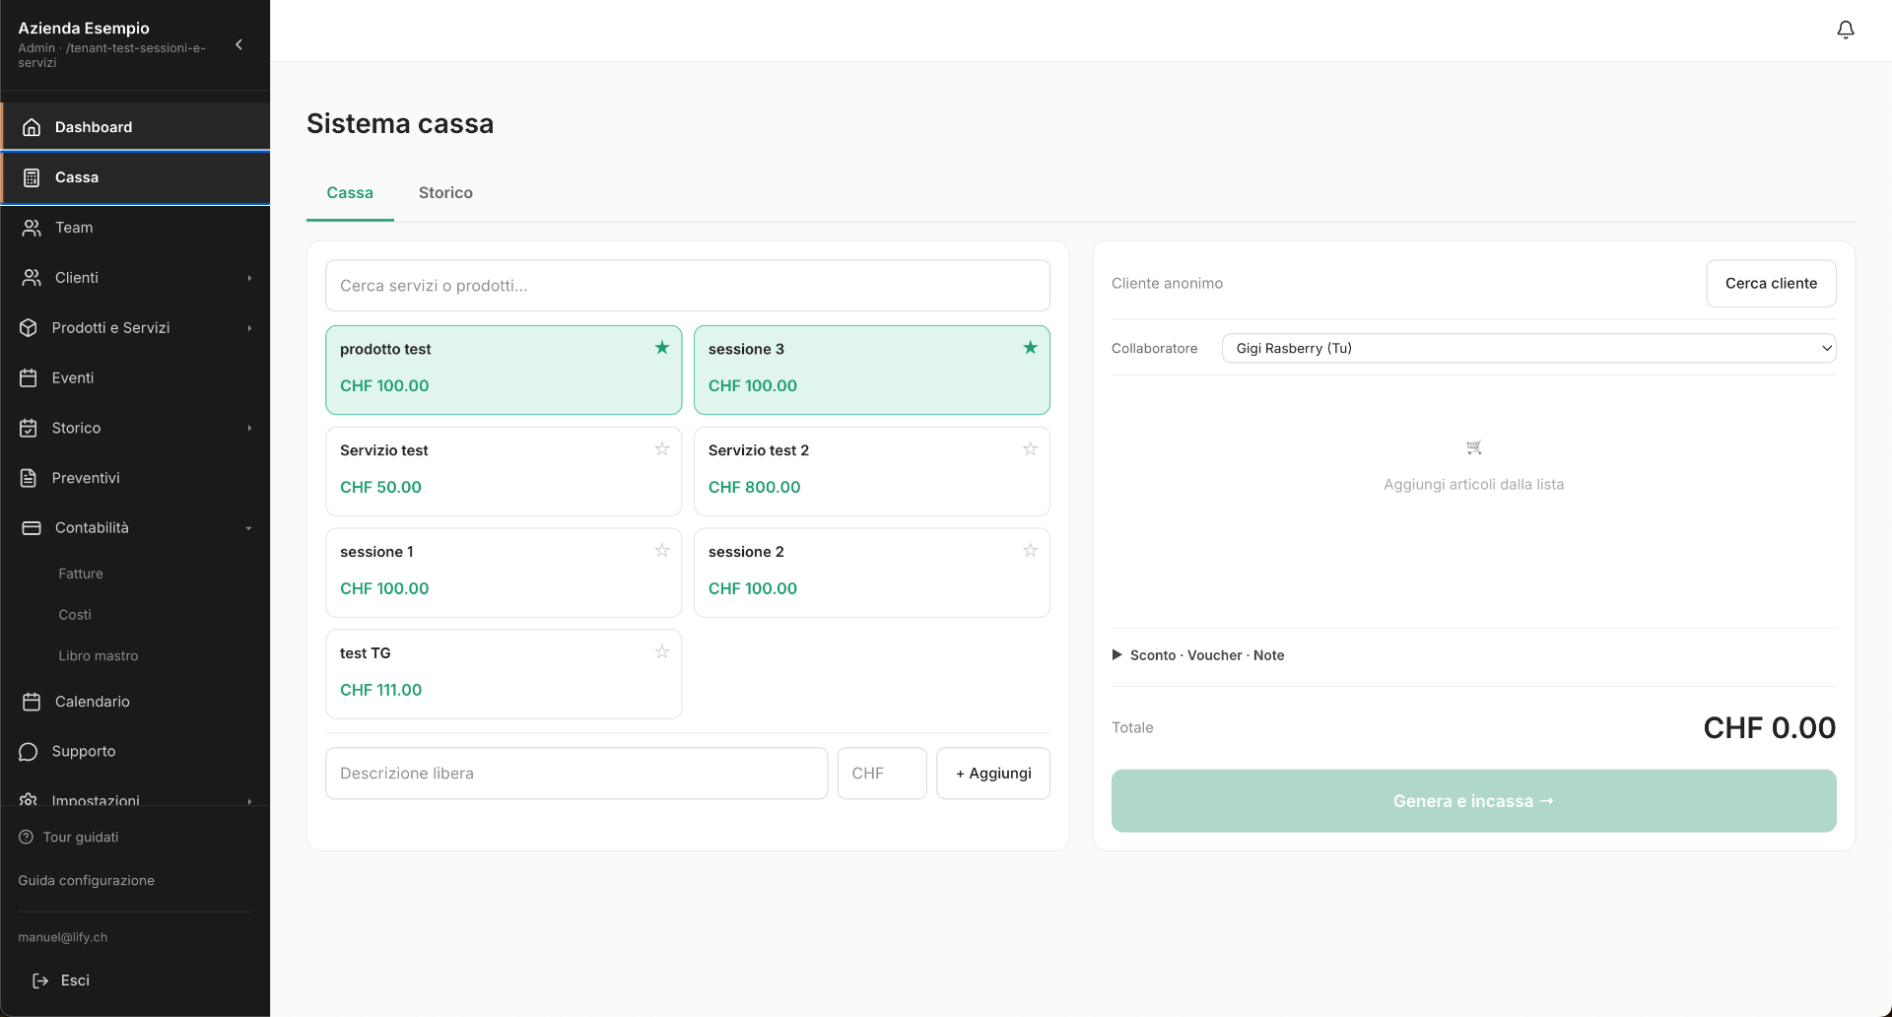Viewport: 1892px width, 1017px height.
Task: Open Preventivi document icon
Action: 29,478
